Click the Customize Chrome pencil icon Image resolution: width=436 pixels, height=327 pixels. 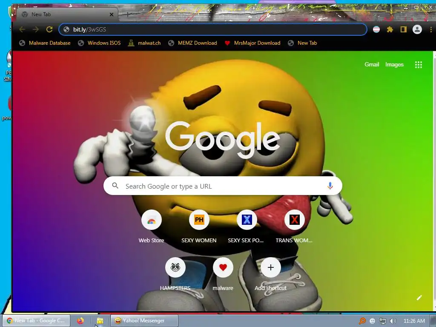tap(419, 298)
